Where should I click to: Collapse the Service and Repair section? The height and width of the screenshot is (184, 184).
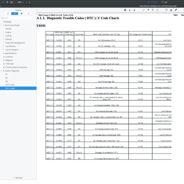click(1, 25)
